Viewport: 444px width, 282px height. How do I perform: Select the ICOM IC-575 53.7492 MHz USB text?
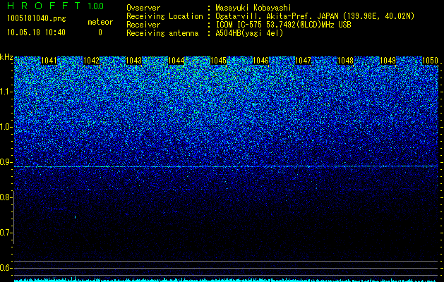pyautogui.click(x=283, y=25)
